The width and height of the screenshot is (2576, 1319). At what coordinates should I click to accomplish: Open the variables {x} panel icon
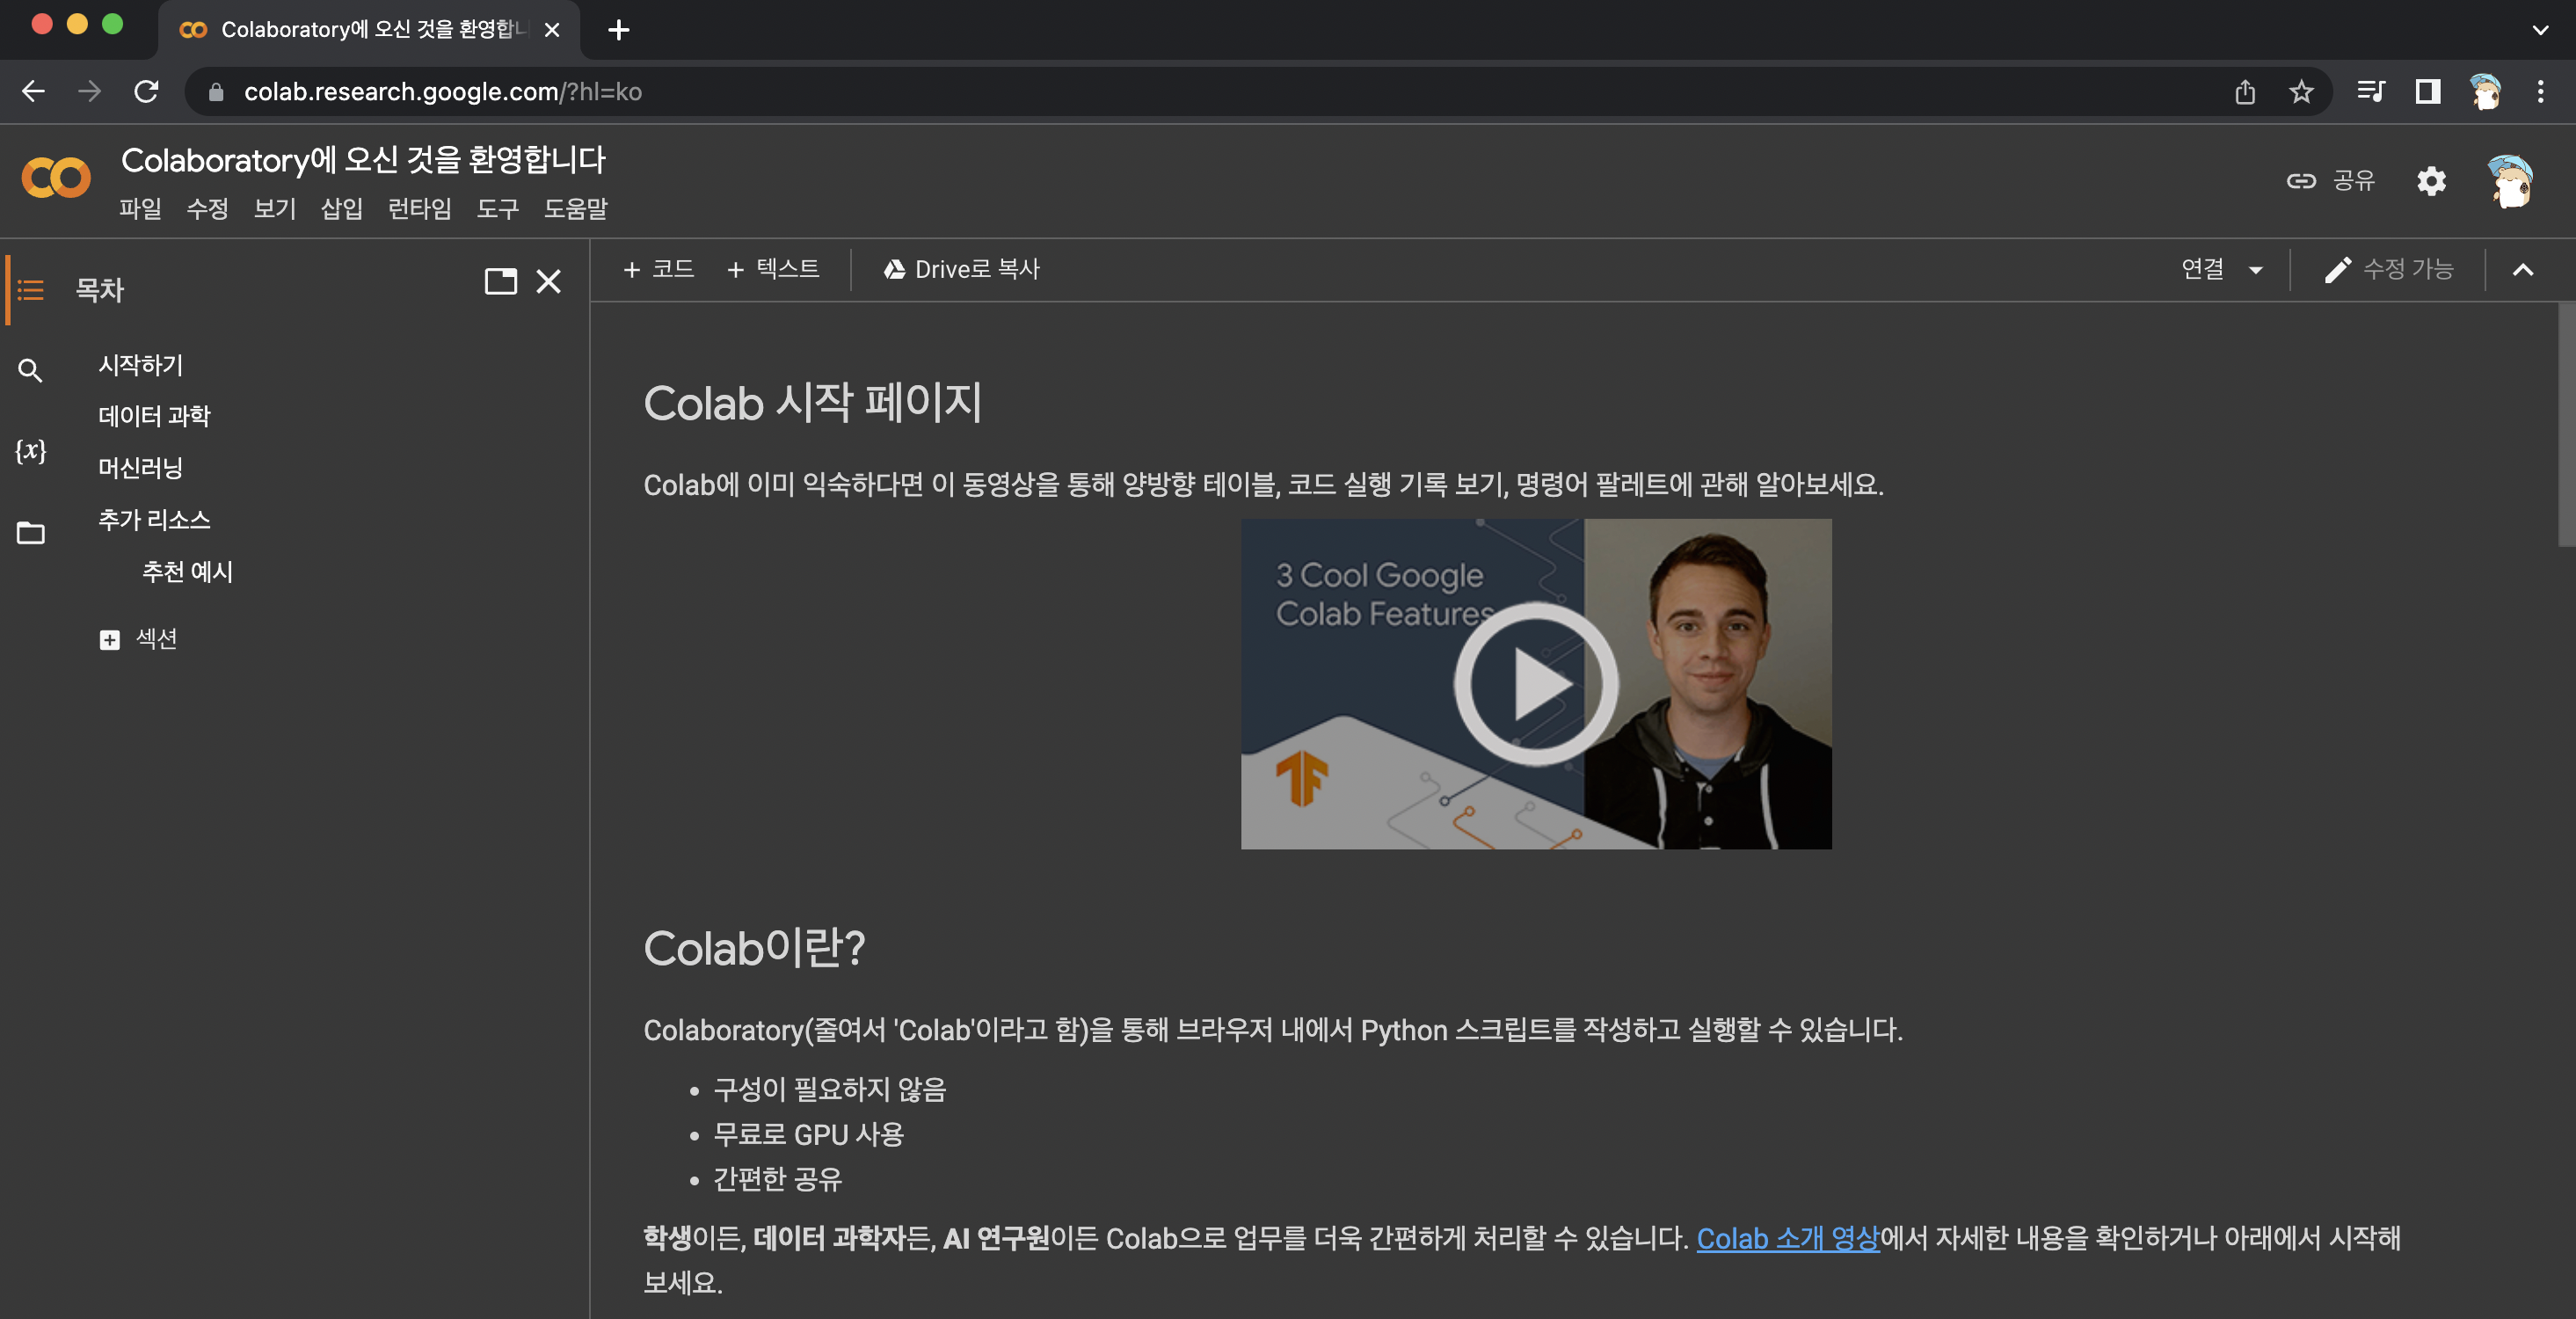coord(30,451)
